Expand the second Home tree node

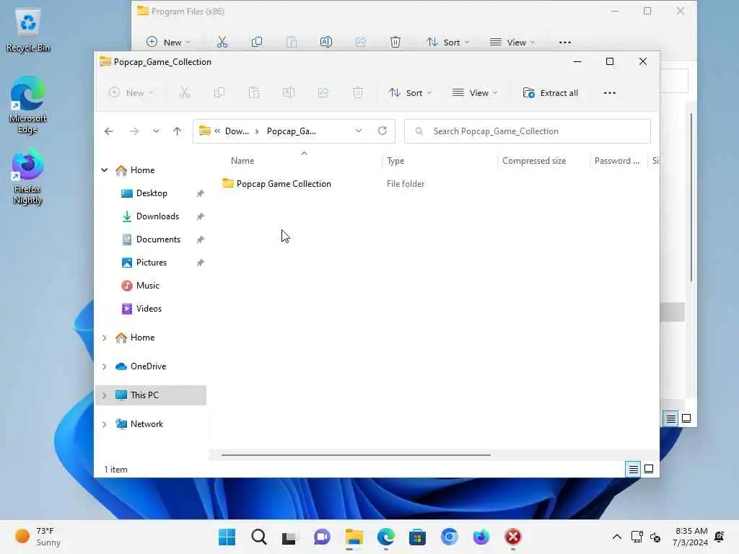point(104,338)
